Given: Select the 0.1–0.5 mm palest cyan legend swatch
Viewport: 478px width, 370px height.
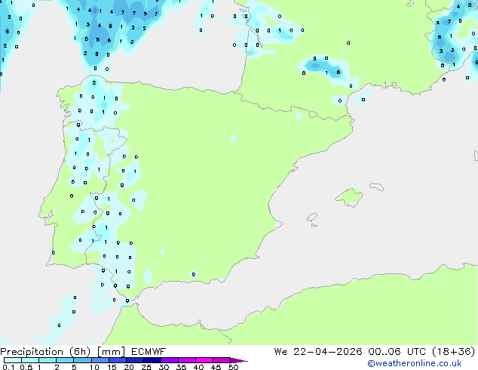Looking at the screenshot, I should 13,360.
